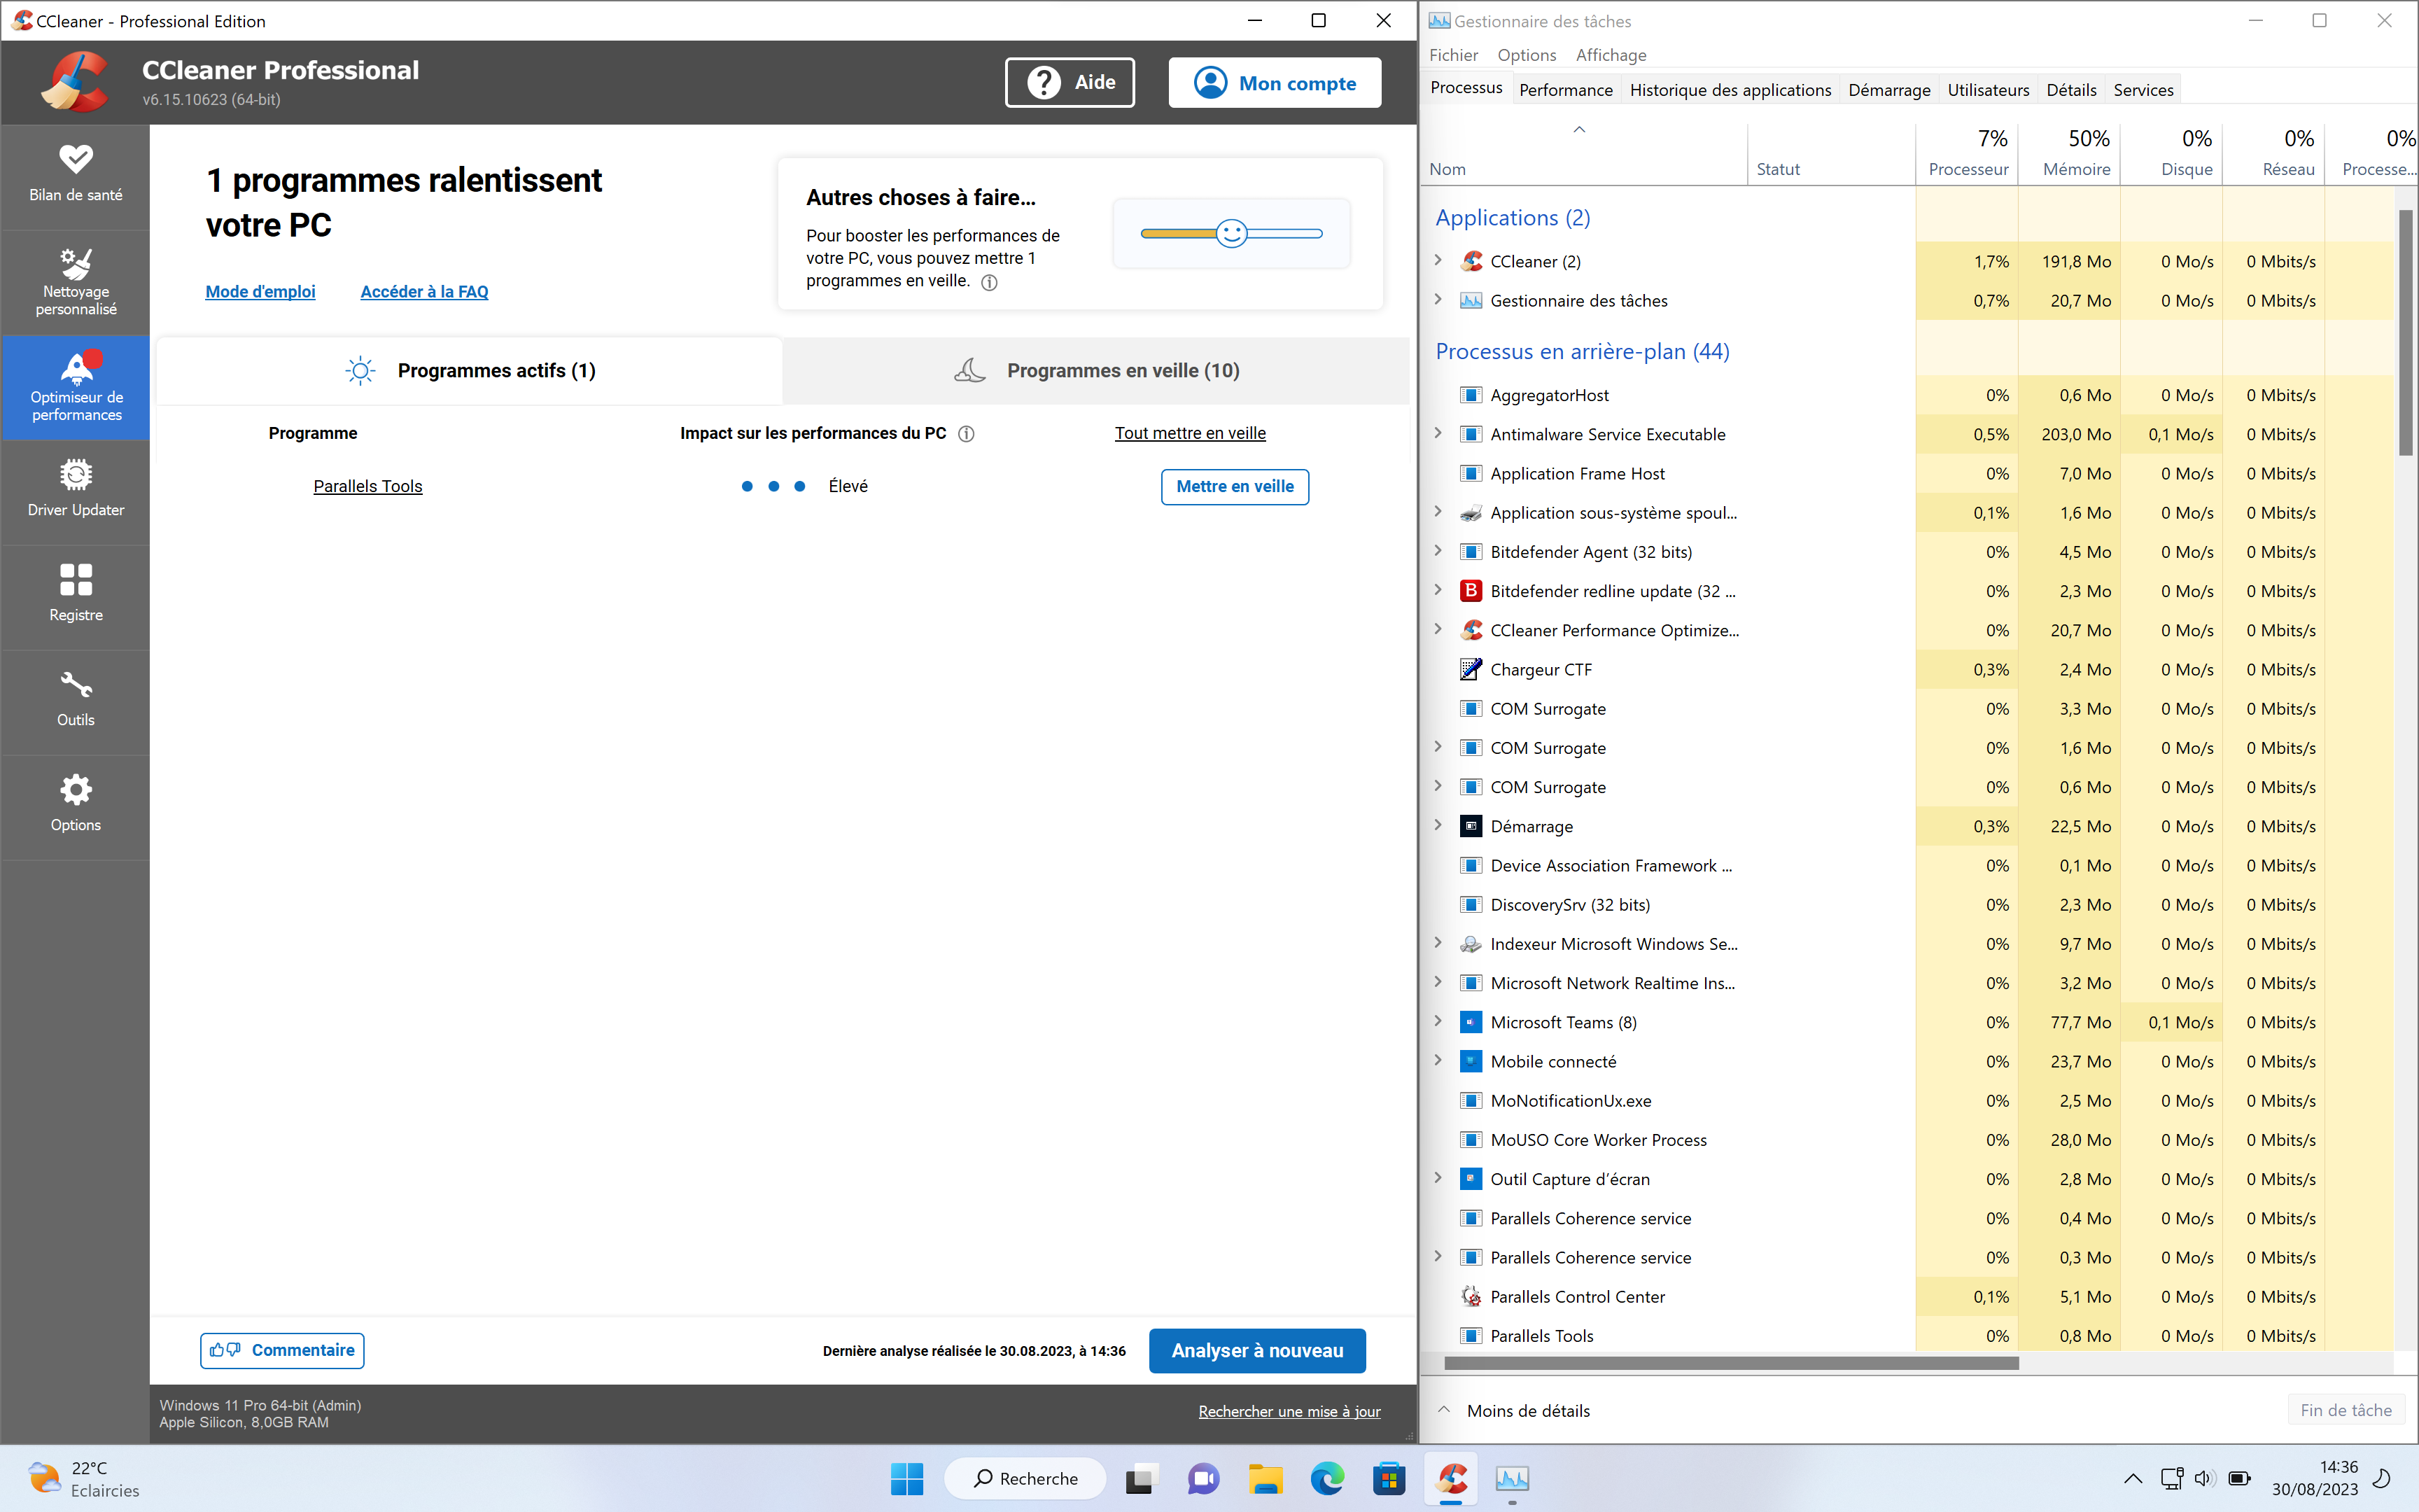The height and width of the screenshot is (1512, 2419).
Task: Open volume control in system tray
Action: click(x=2204, y=1478)
